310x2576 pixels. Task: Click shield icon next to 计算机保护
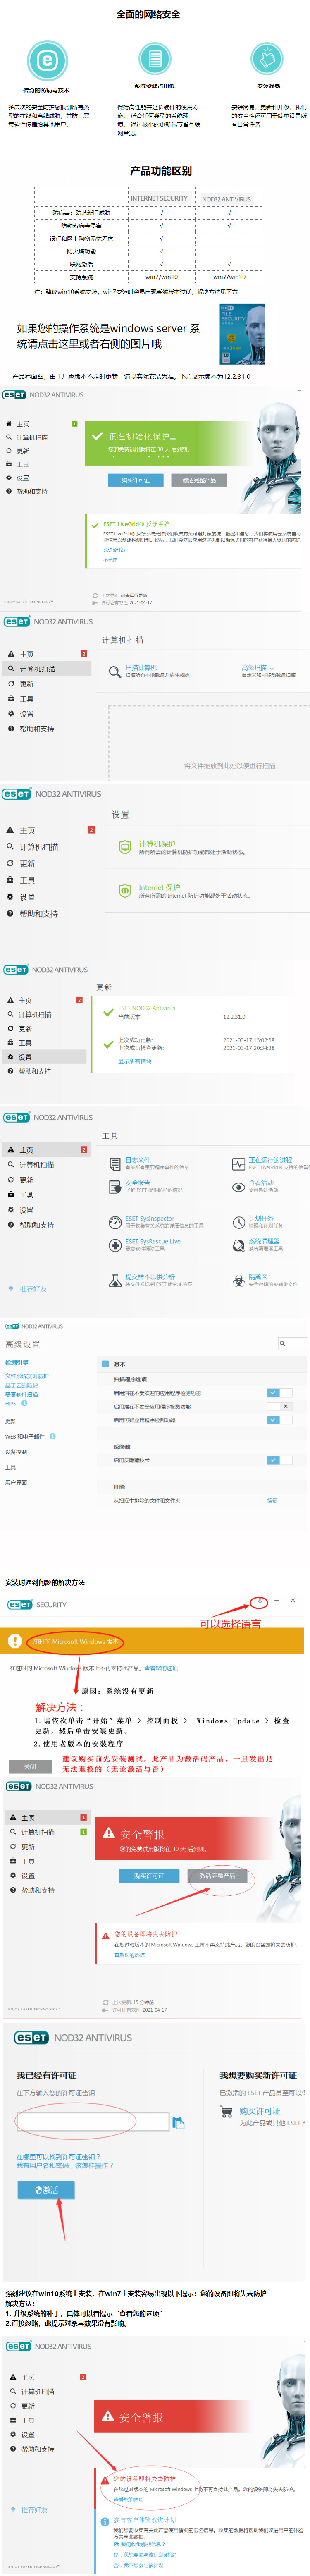(x=125, y=847)
